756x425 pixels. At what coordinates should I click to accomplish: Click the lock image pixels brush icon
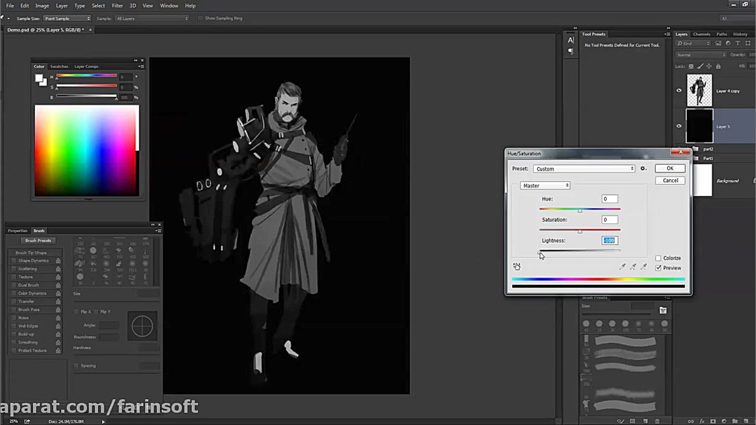(700, 66)
